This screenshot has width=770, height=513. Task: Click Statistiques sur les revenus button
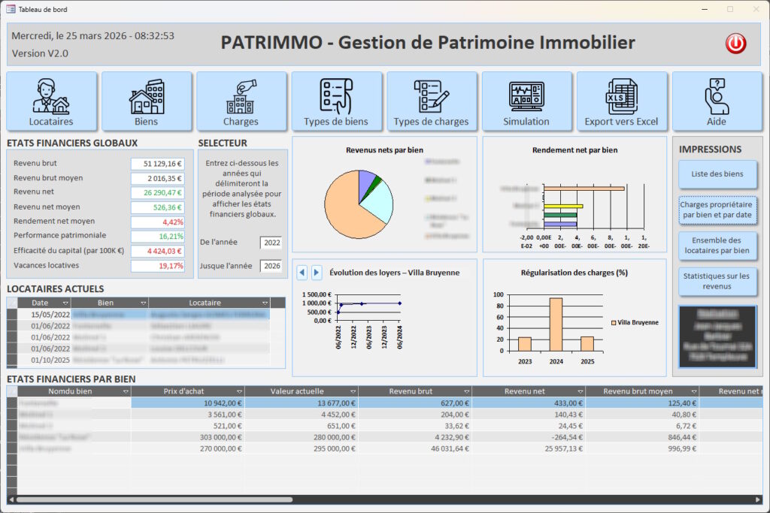717,281
